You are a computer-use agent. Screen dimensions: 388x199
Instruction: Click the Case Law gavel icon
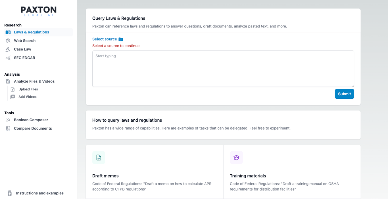click(8, 49)
